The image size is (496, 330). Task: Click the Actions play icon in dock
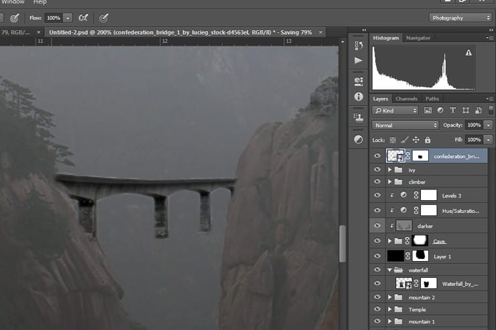358,61
